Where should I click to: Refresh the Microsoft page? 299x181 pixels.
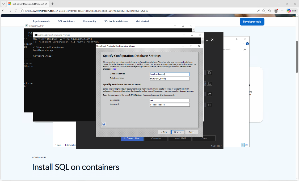tap(16, 11)
